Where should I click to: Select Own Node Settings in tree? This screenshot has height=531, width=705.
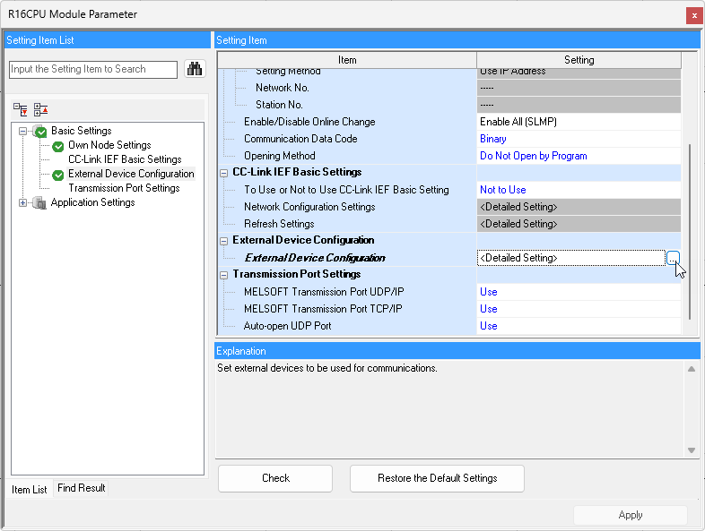pyautogui.click(x=109, y=145)
